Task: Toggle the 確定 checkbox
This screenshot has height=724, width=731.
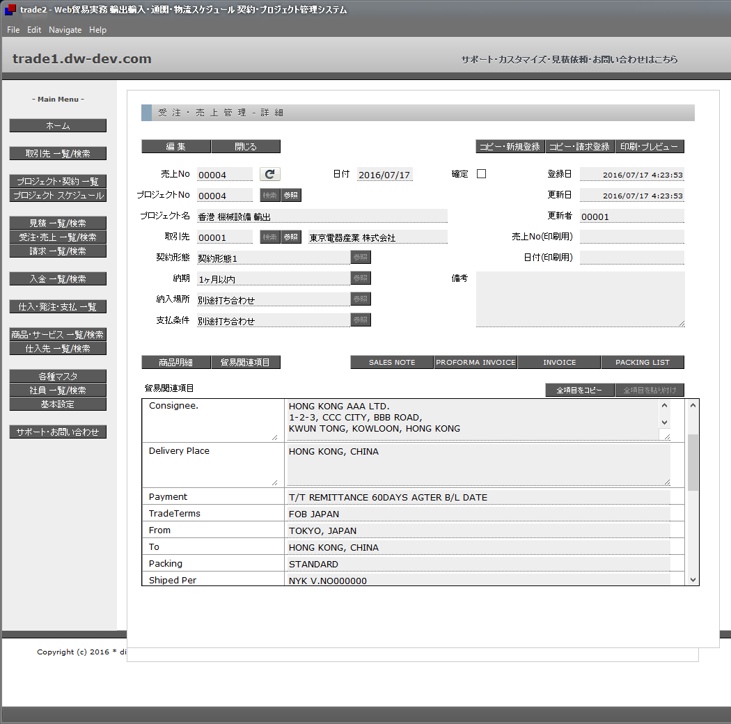Action: coord(481,174)
